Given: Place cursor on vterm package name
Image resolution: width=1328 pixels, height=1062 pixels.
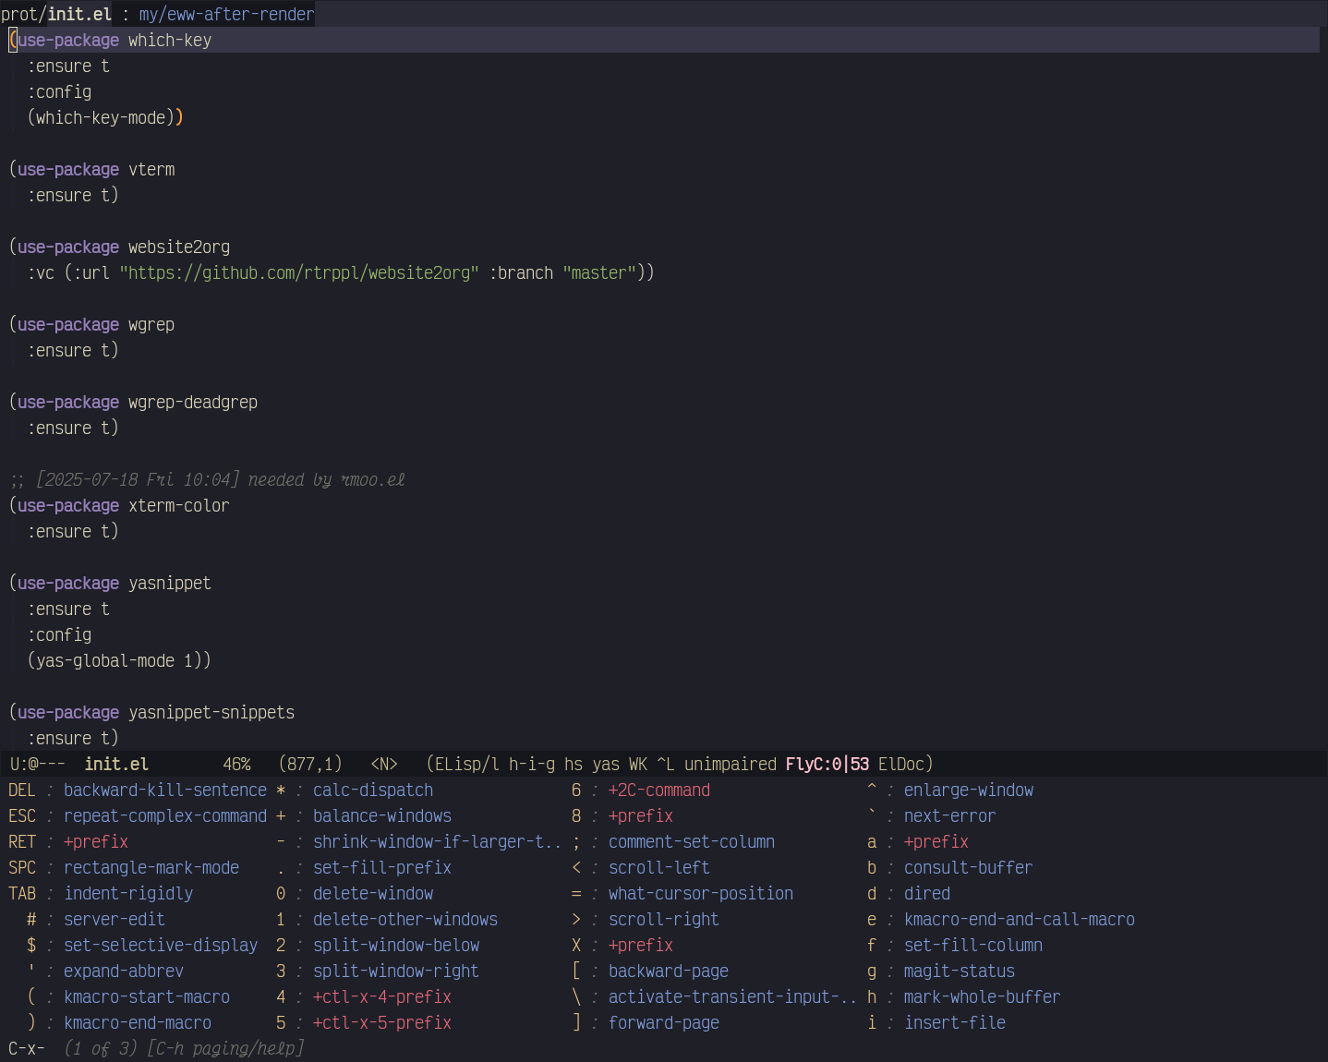Looking at the screenshot, I should [x=151, y=169].
